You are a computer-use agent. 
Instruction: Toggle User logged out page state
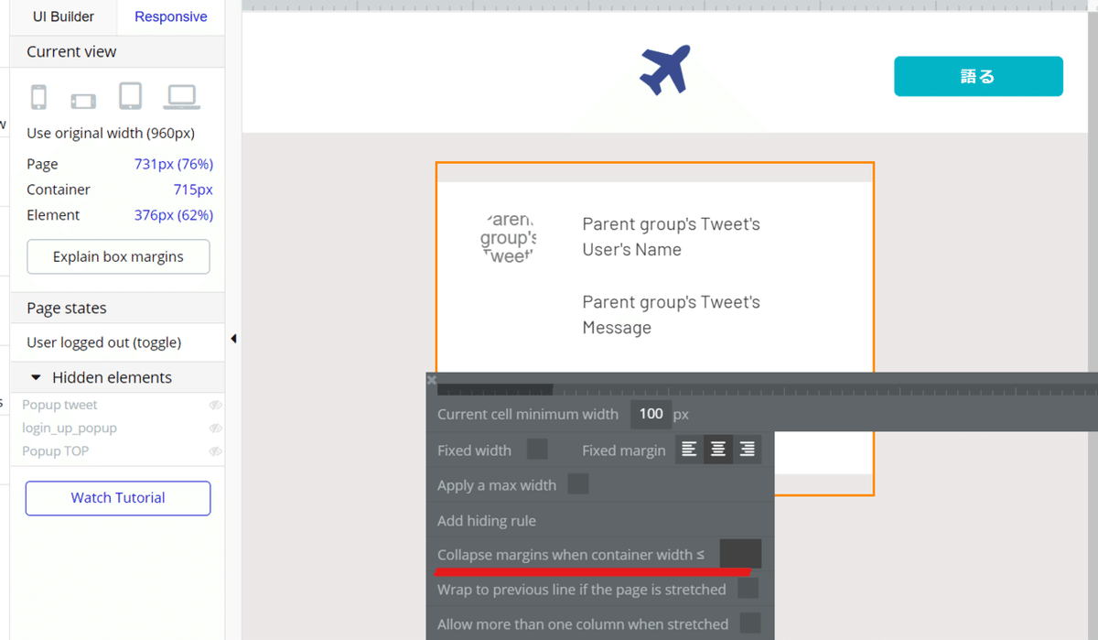[x=103, y=342]
